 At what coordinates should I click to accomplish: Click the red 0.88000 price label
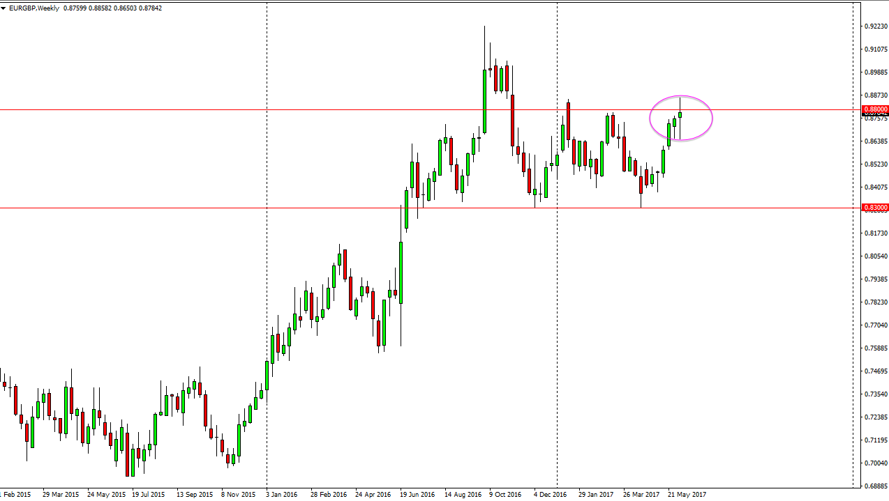(875, 109)
